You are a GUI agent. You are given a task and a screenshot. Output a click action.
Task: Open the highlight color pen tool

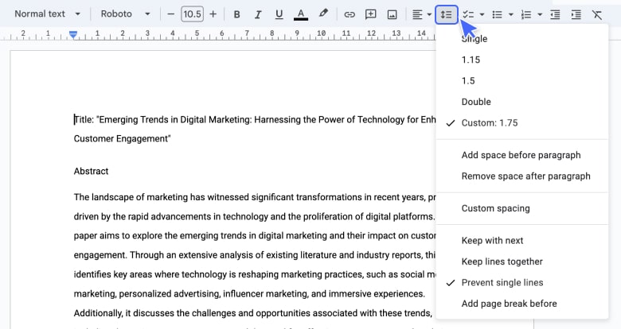[x=323, y=14]
